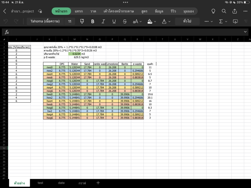Open the three-dot more menu at top right
Image resolution: width=251 pixels, height=188 pixels.
pyautogui.click(x=246, y=11)
